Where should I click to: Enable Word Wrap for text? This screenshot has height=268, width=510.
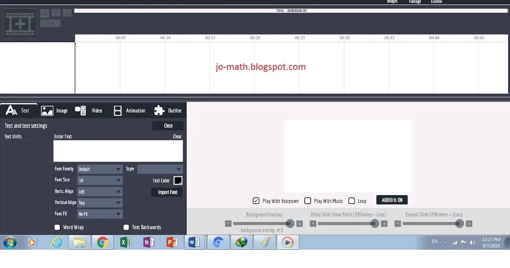57,227
